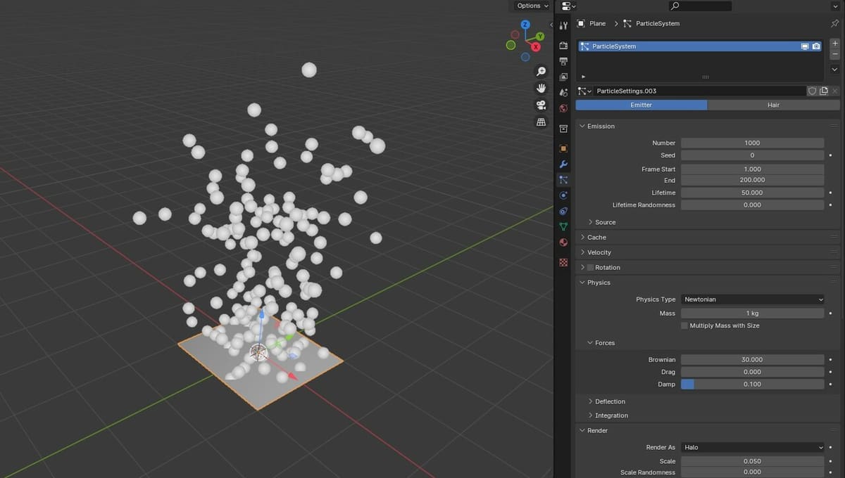
Task: Open the Modifiers wrench properties tab
Action: (x=563, y=164)
